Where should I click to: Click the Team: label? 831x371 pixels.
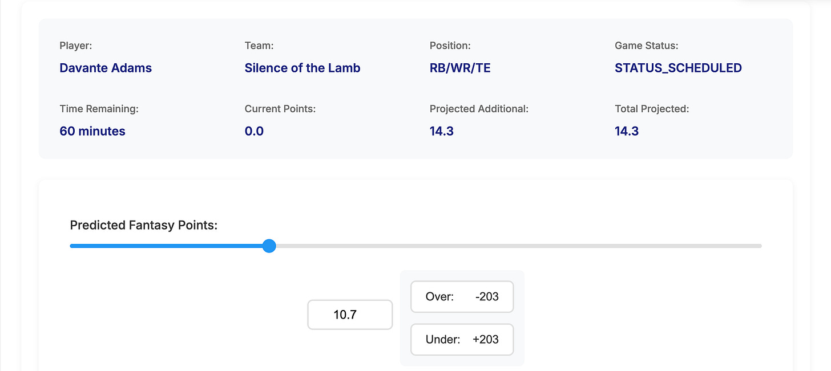point(259,46)
